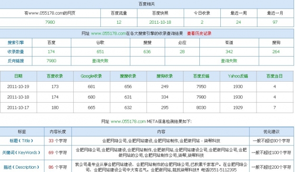295x172 pixels.
Task: Select the 反向链接 row label
Action: [x=16, y=61]
